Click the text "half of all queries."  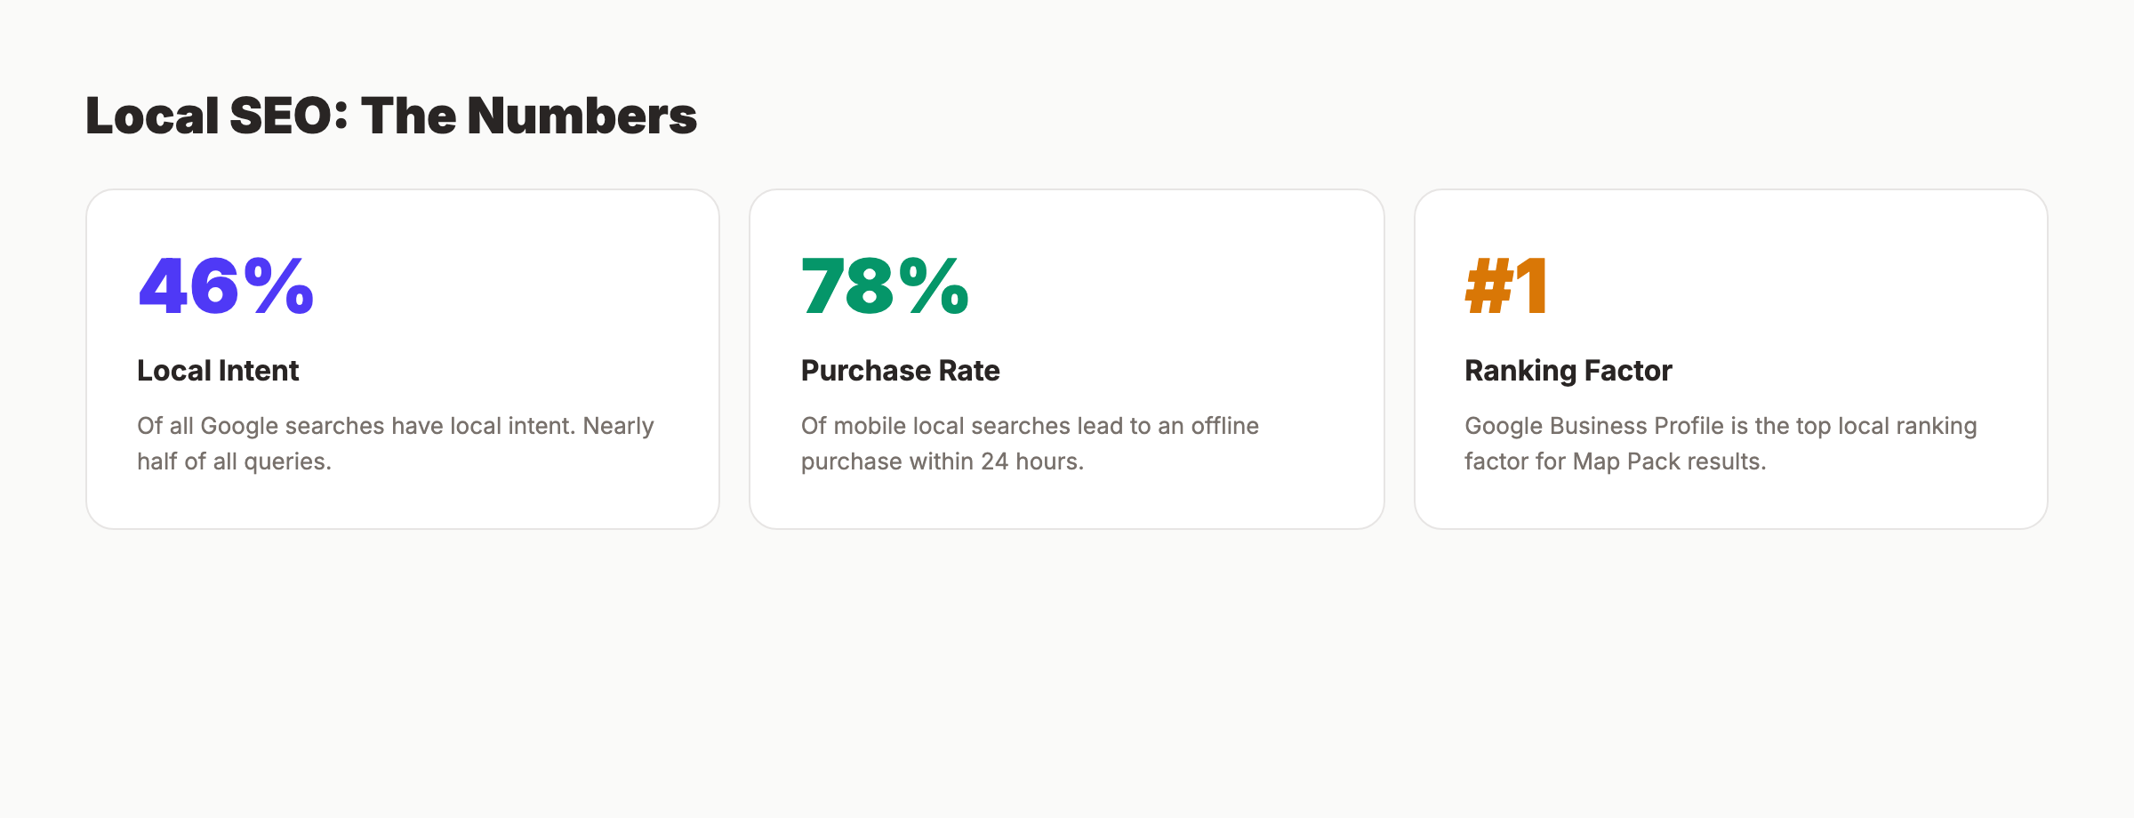pos(234,461)
